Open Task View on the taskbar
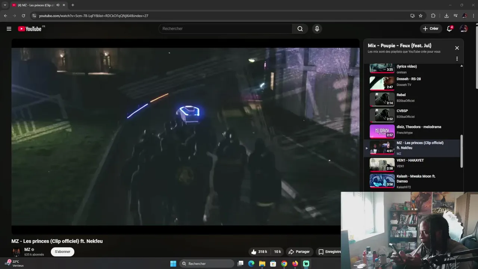The image size is (478, 269). click(240, 264)
